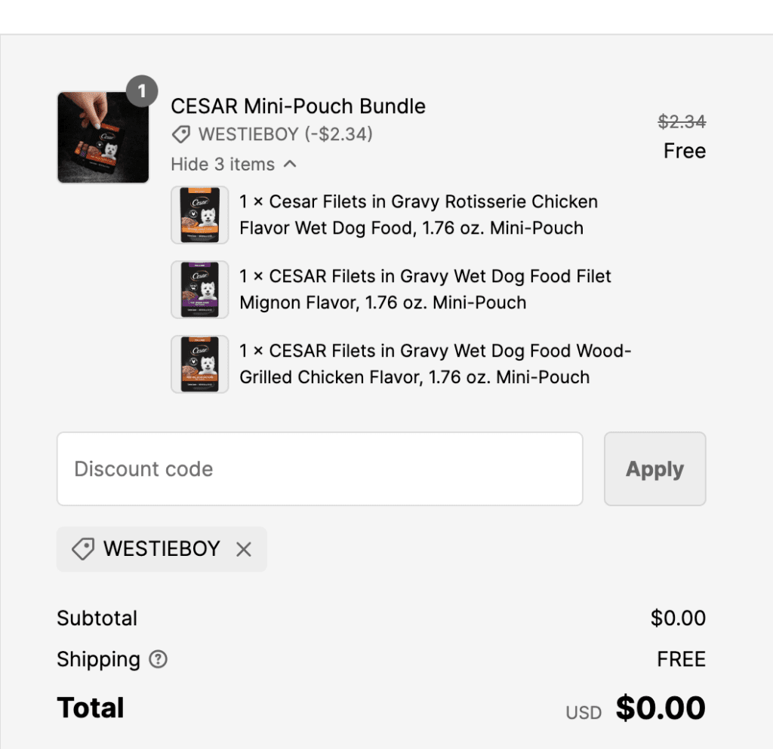Remove the WESTIEBOY discount code with X
The image size is (773, 749).
(243, 549)
